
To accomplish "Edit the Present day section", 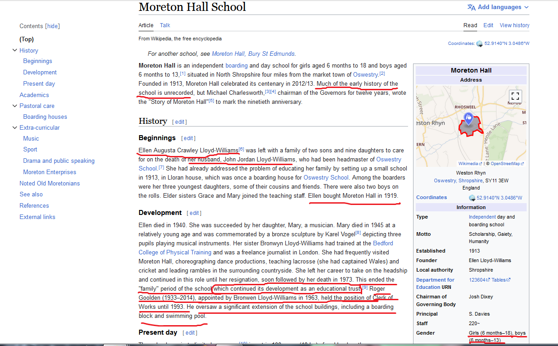I will tap(190, 333).
